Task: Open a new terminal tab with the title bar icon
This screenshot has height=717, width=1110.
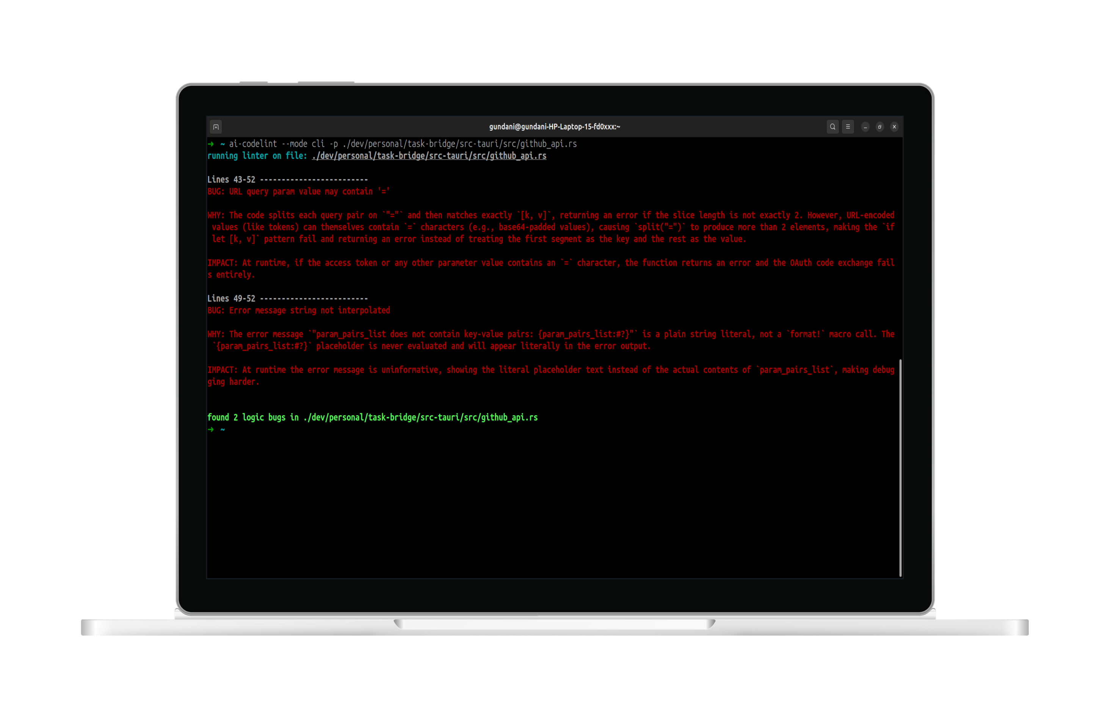Action: pos(216,127)
